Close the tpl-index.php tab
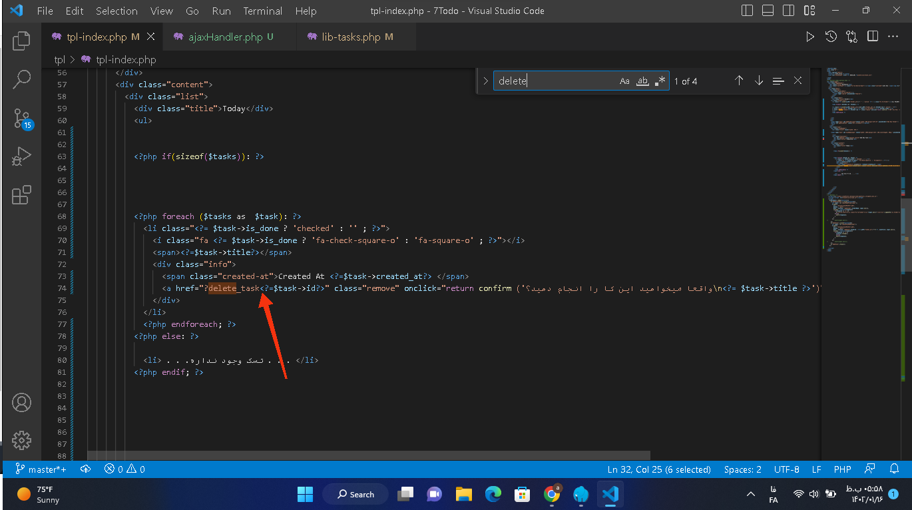The image size is (912, 510). (151, 37)
